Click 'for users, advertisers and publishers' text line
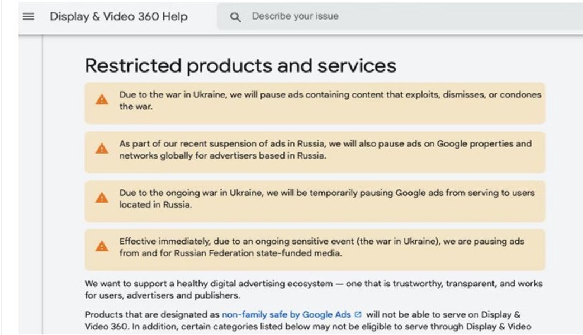This screenshot has height=335, width=583. click(162, 295)
